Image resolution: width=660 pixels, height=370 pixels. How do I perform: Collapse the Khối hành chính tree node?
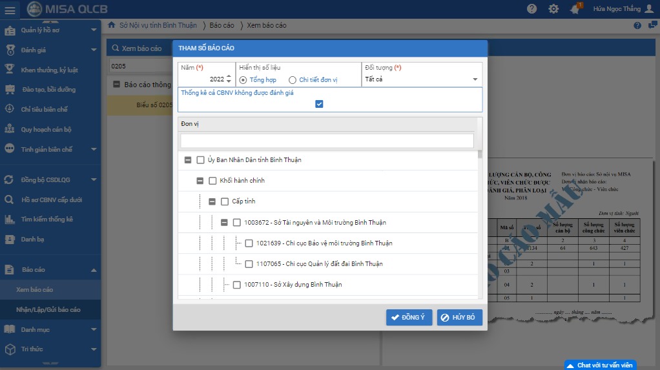[200, 181]
